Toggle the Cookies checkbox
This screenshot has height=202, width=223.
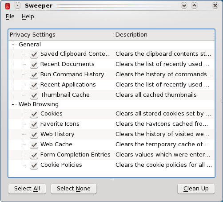pos(34,114)
